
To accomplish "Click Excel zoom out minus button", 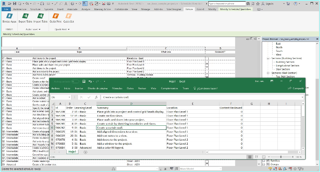I will 269,157.
